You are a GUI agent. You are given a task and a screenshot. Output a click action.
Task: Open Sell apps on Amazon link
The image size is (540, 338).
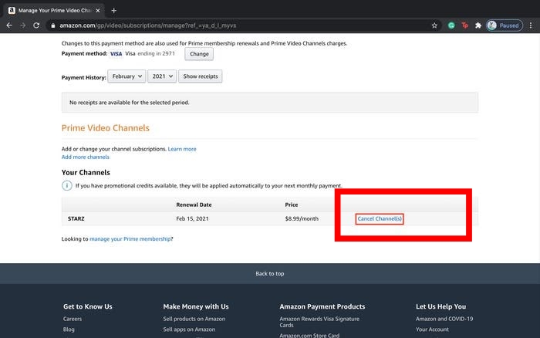click(189, 329)
